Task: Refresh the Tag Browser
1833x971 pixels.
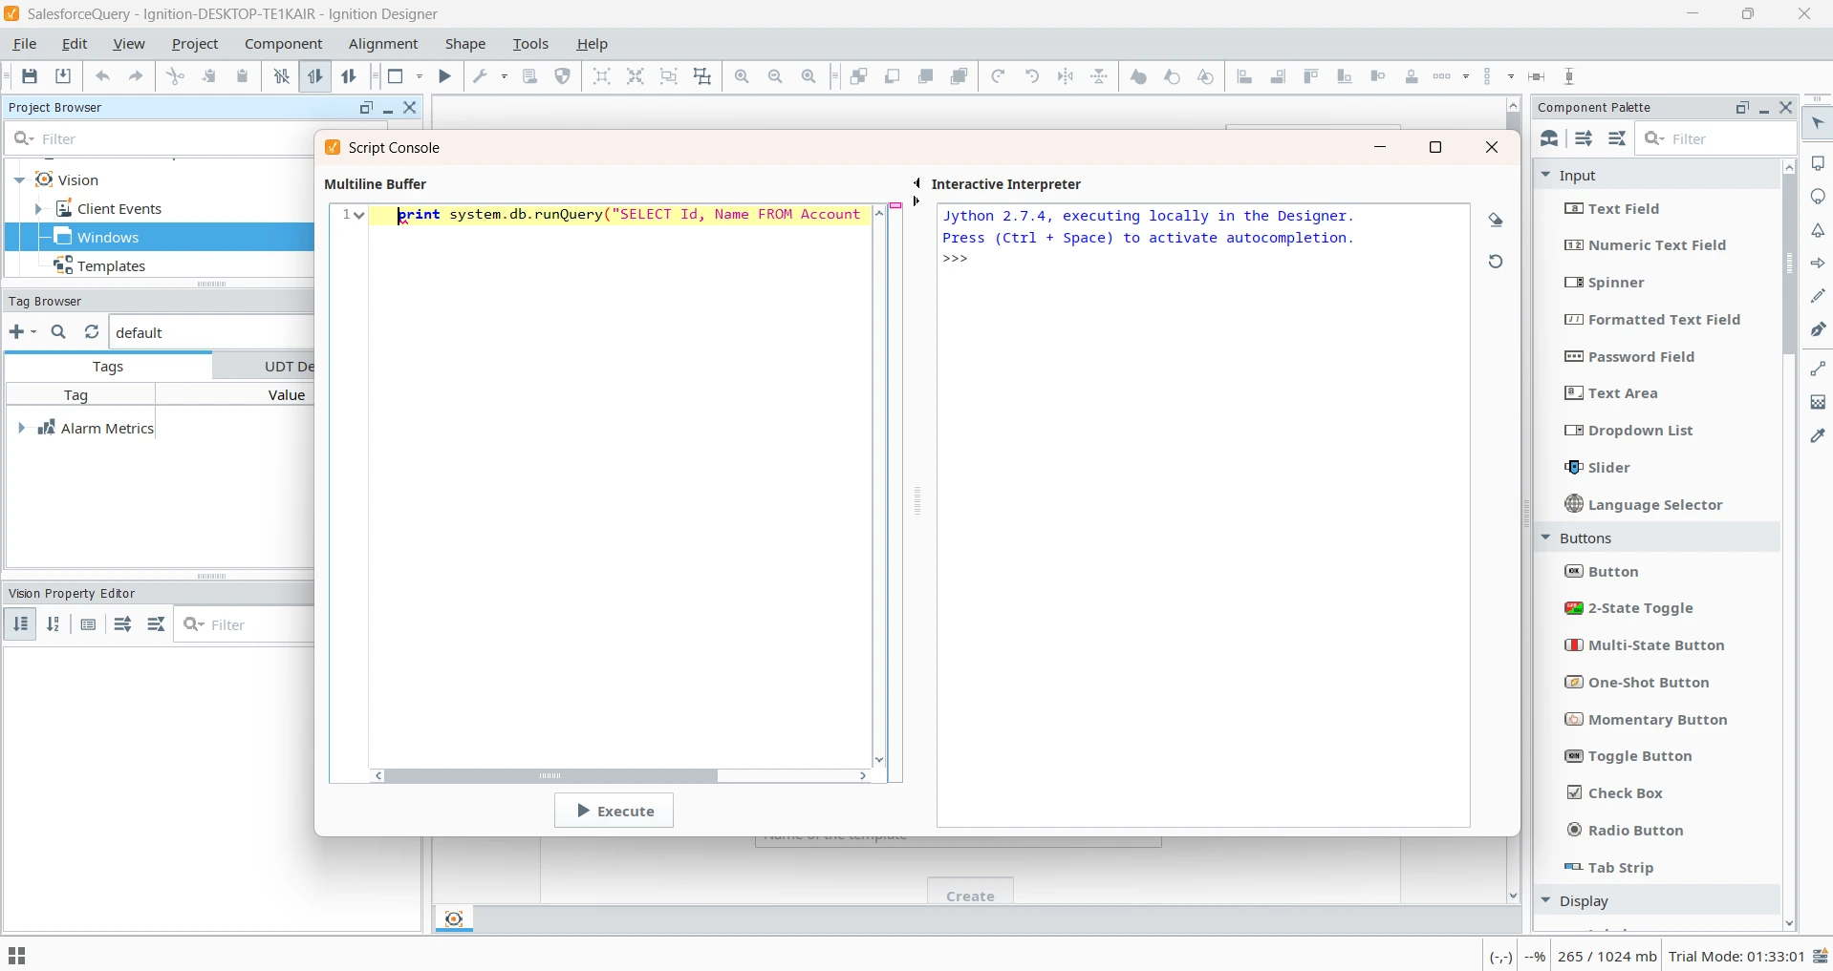Action: coord(92,333)
